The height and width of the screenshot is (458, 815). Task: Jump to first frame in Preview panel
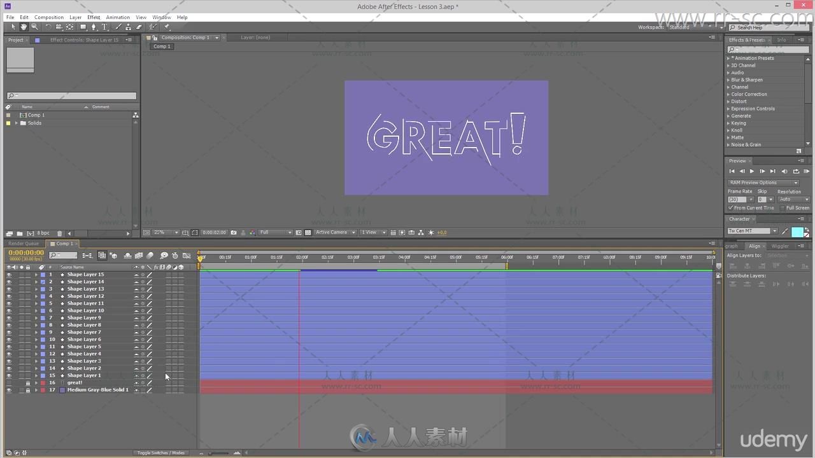click(x=732, y=171)
